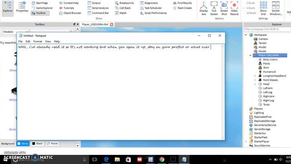The width and height of the screenshot is (291, 164).
Task: Open Team Create
Action: click(182, 8)
